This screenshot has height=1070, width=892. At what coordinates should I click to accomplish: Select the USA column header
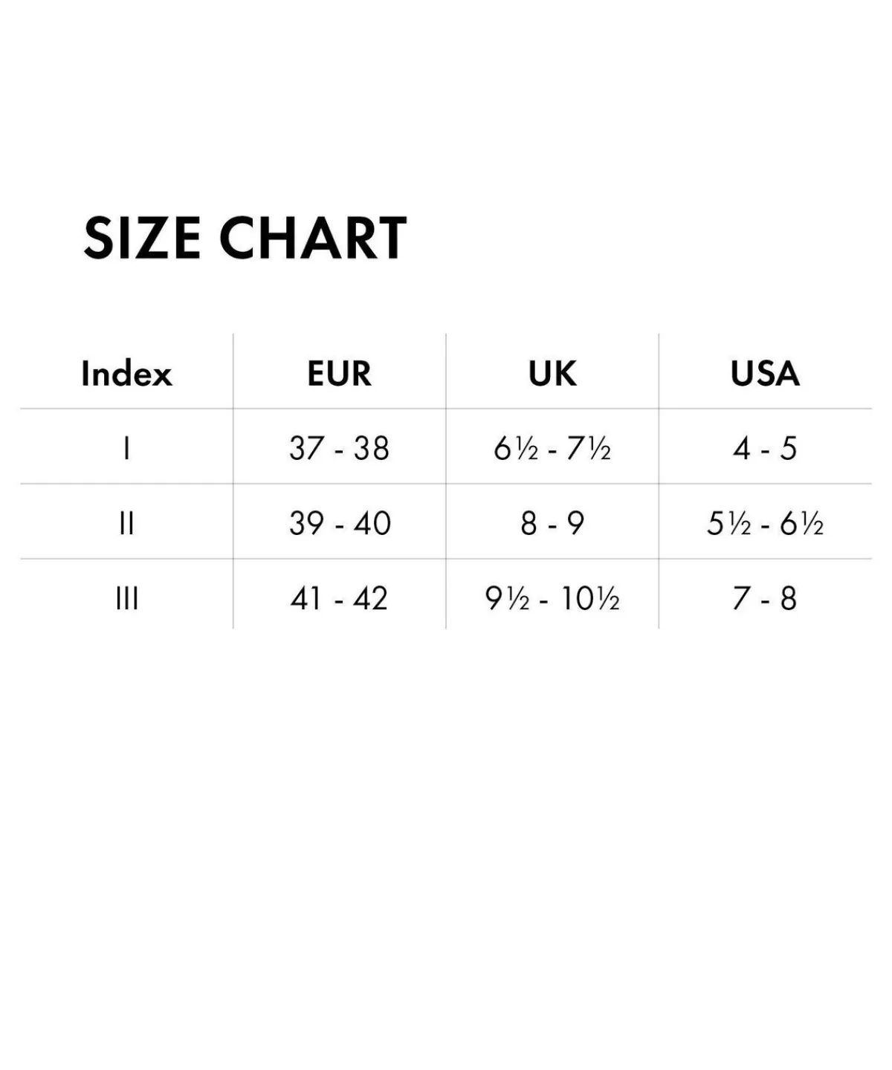(765, 373)
